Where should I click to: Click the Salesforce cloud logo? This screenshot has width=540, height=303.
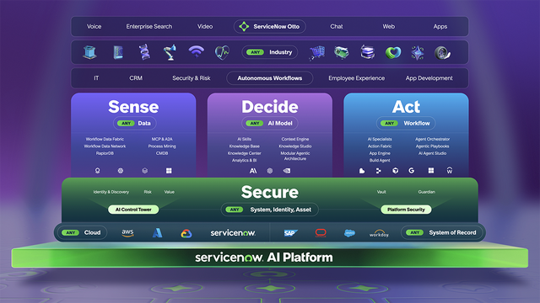[349, 233]
